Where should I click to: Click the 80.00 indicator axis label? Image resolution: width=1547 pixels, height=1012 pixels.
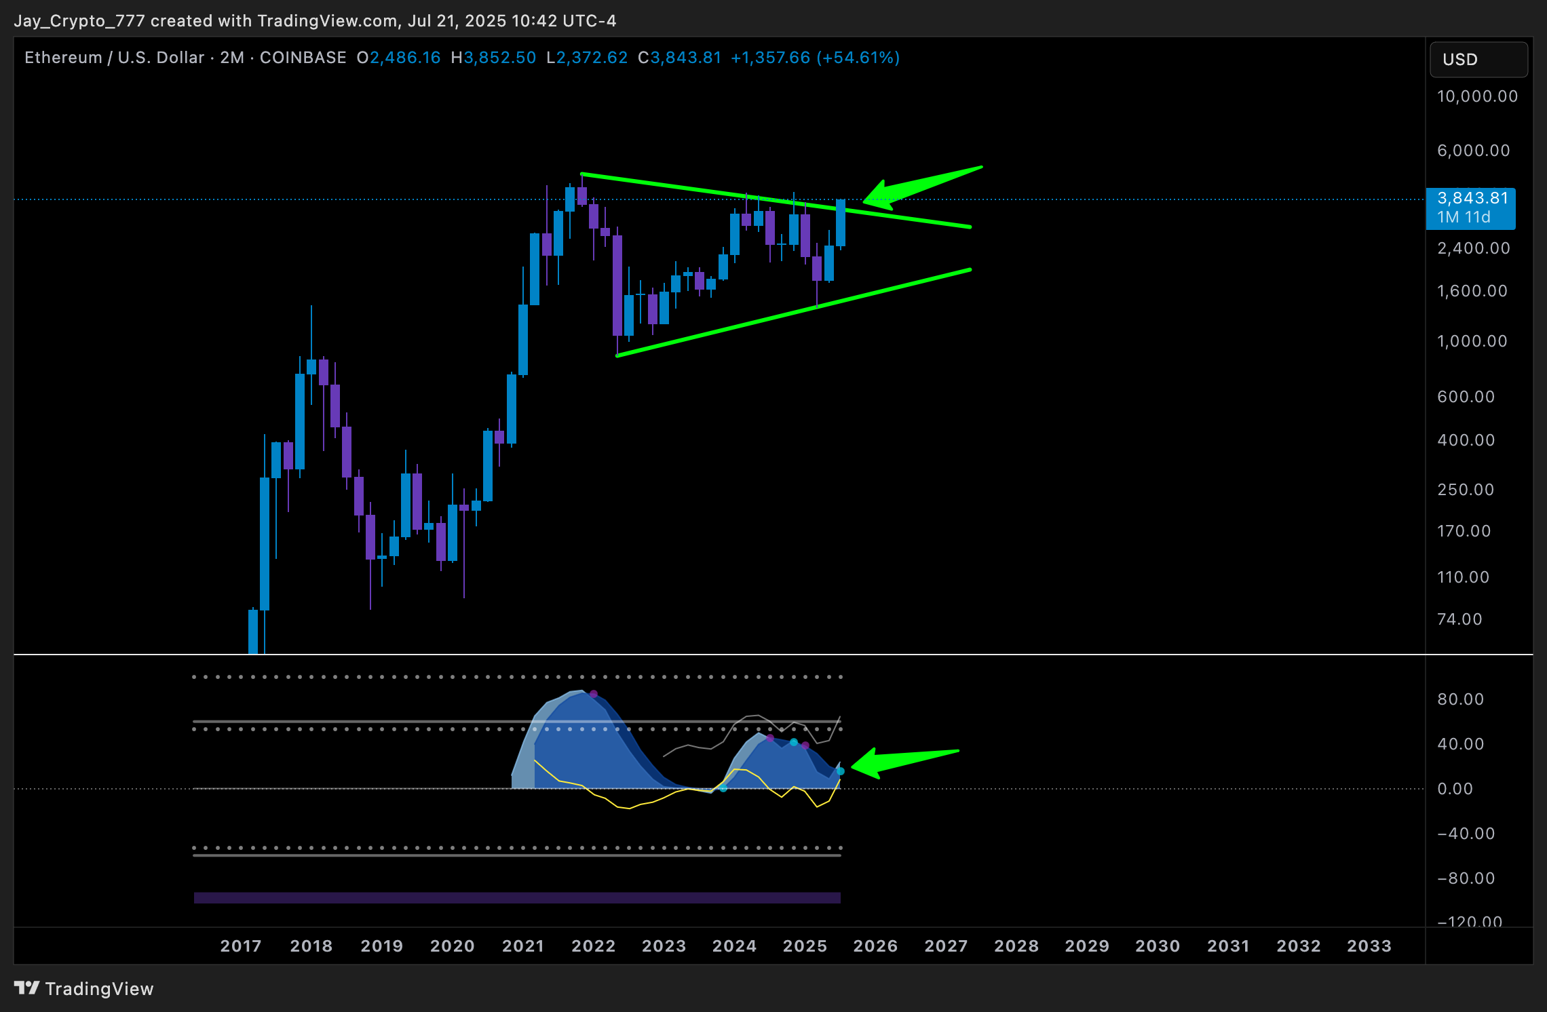[1460, 699]
